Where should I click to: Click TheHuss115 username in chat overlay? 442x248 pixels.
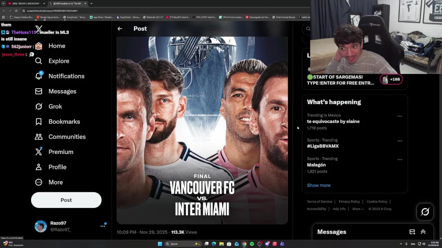click(x=24, y=32)
